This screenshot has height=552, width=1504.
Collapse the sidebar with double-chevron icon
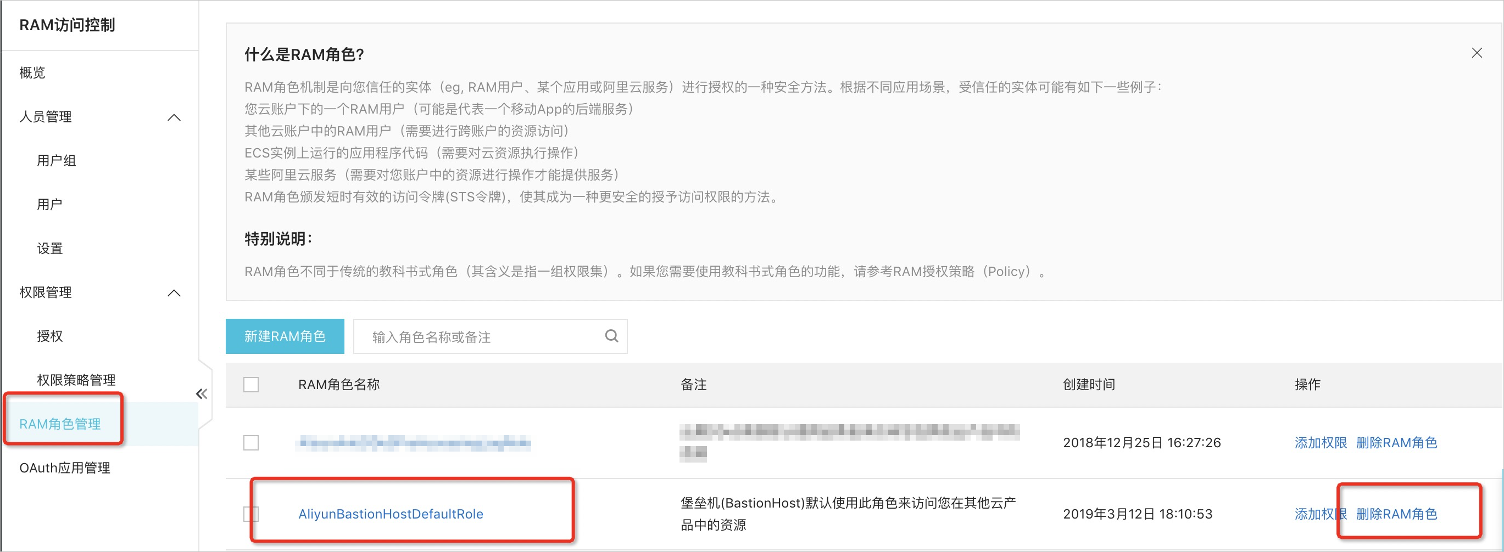click(202, 394)
